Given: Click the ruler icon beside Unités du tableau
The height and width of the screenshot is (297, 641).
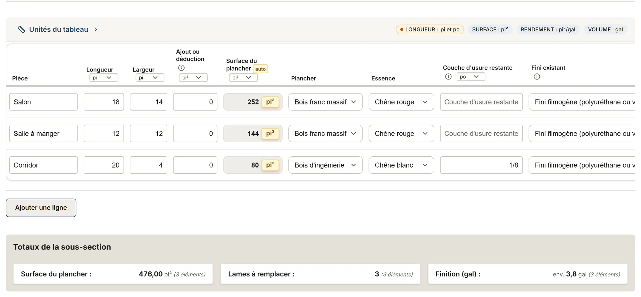Looking at the screenshot, I should point(21,29).
